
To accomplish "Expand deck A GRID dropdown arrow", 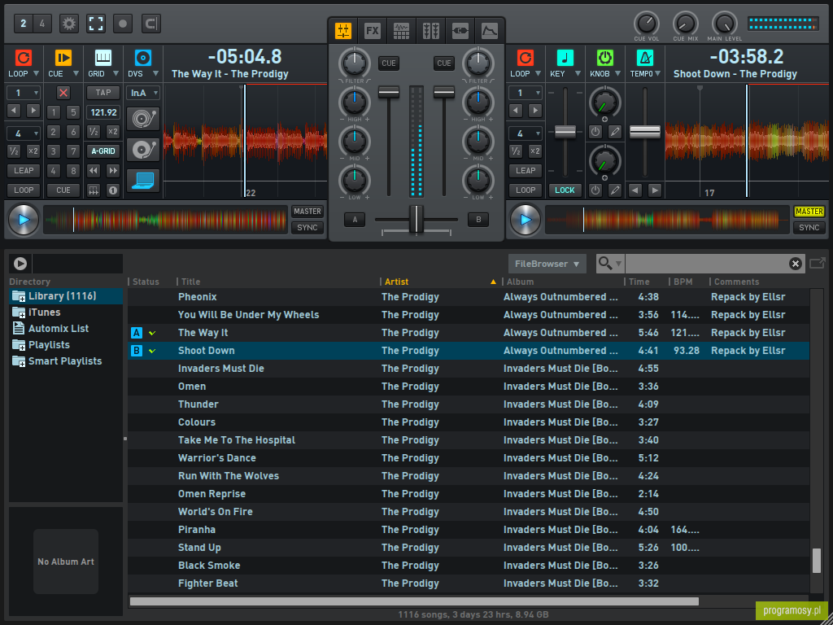I will (x=116, y=74).
